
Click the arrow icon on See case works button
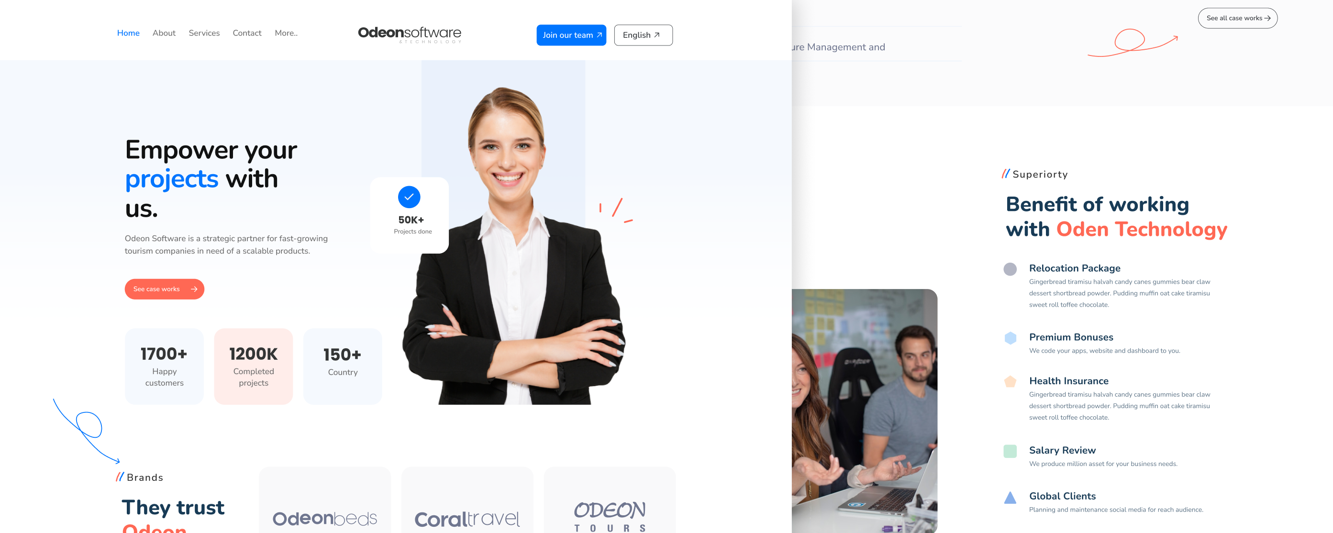pyautogui.click(x=195, y=289)
